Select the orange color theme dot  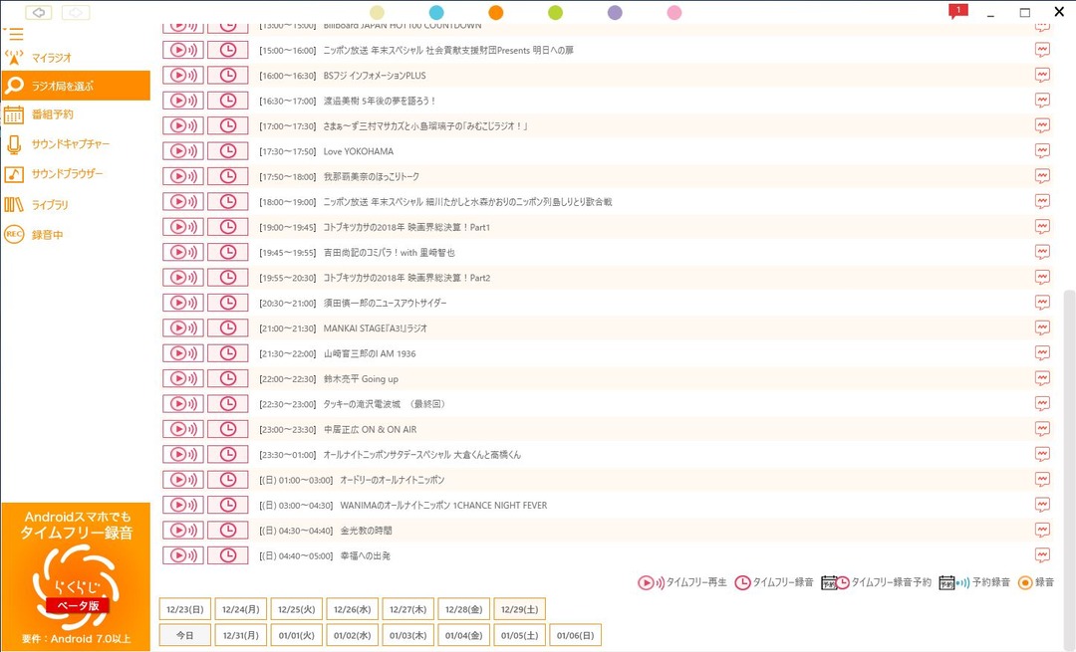point(496,12)
